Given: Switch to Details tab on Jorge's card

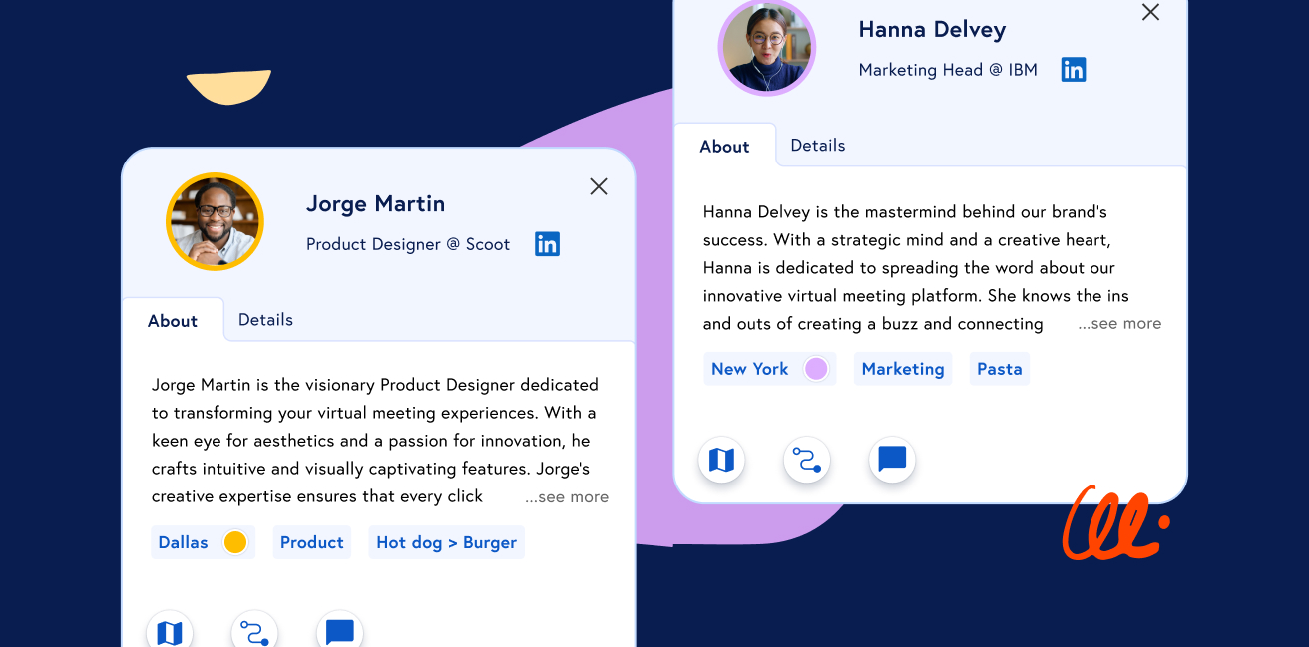Looking at the screenshot, I should pos(265,320).
